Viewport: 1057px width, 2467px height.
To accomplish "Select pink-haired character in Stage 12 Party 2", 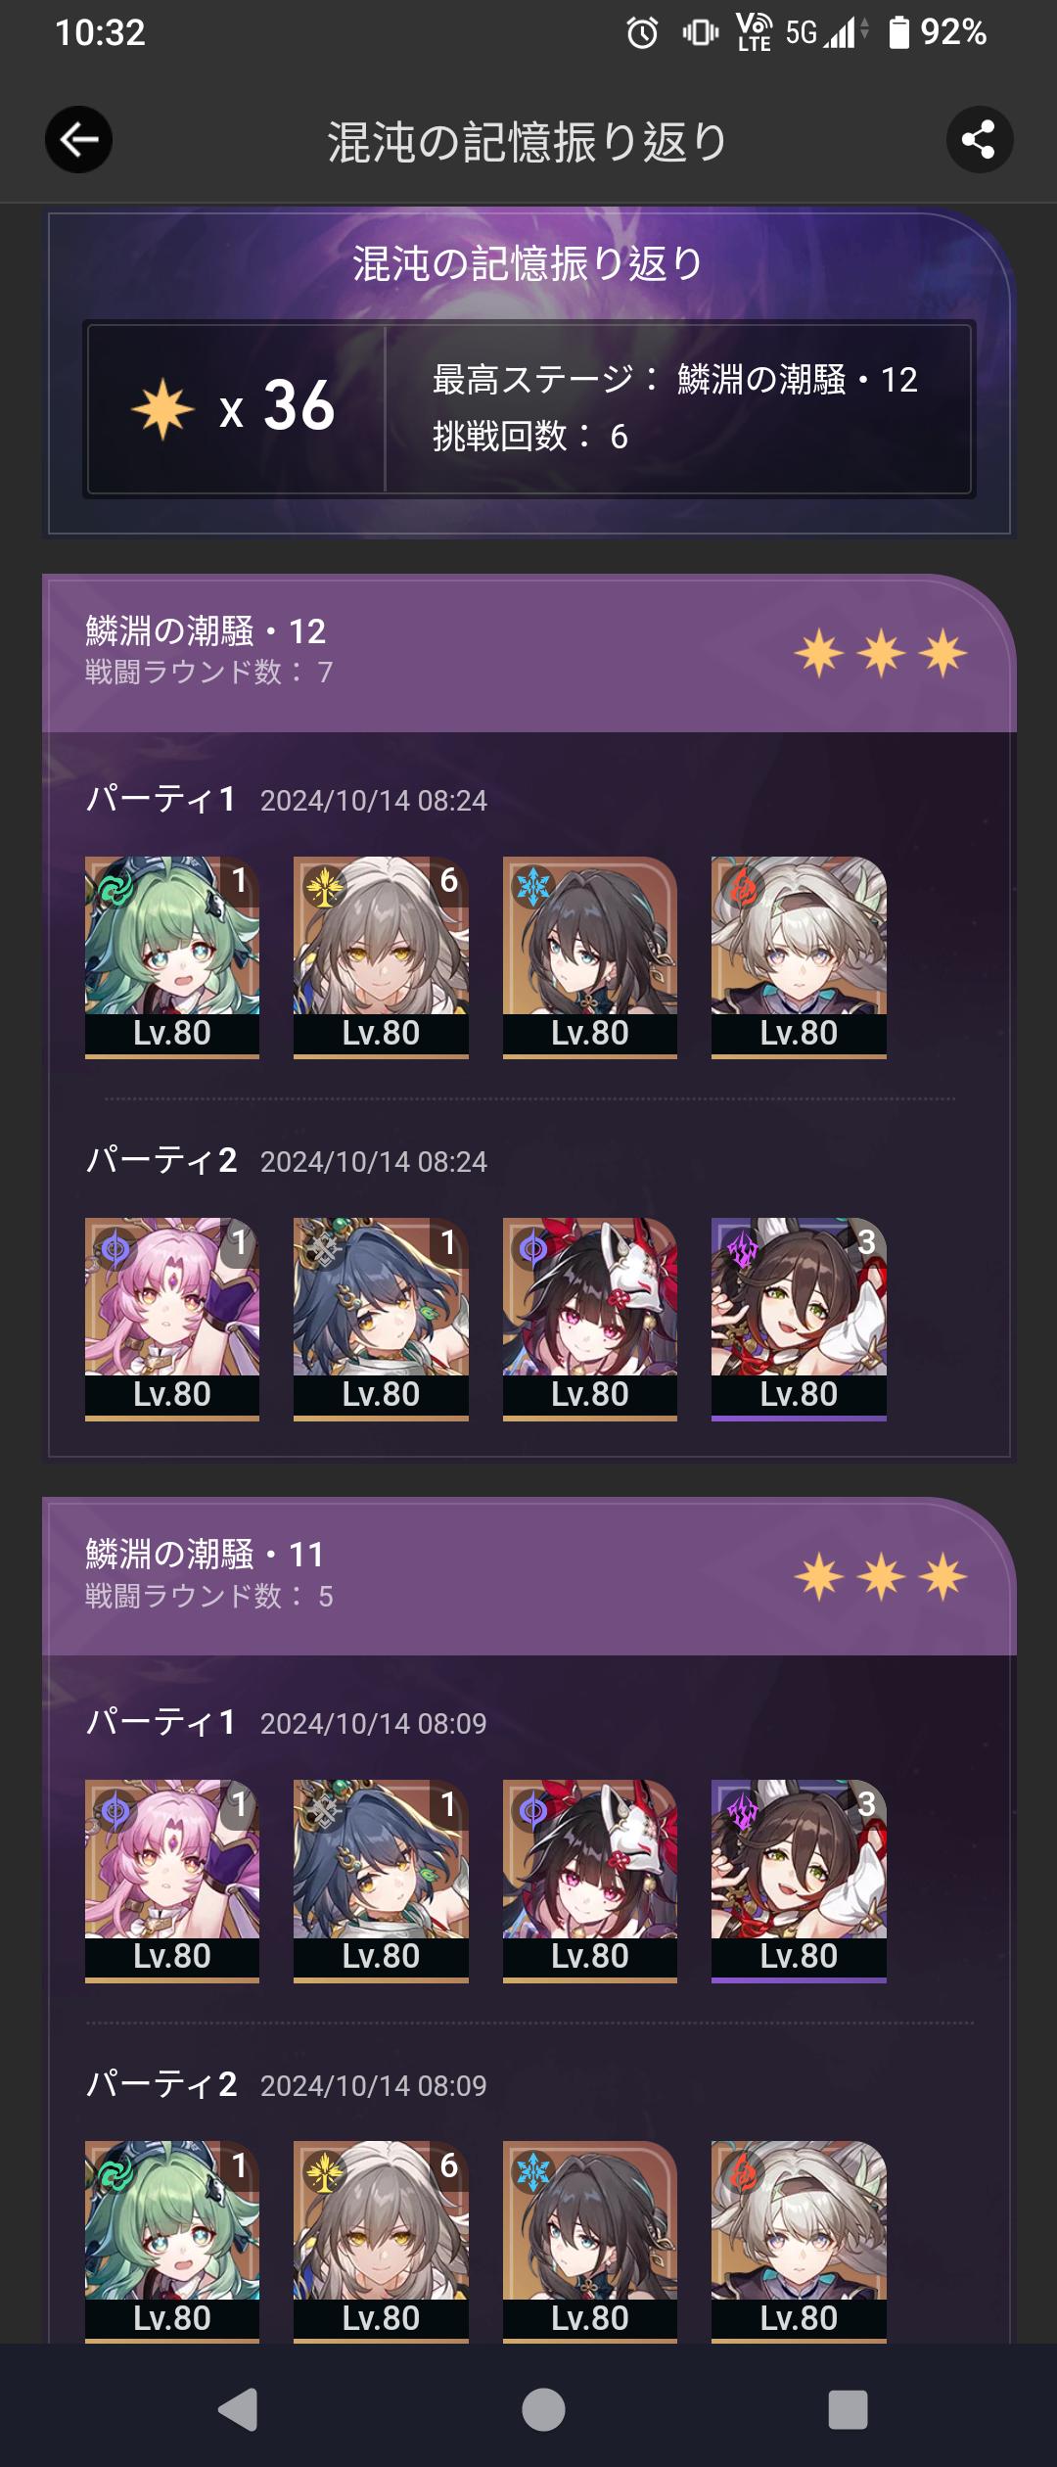I will pyautogui.click(x=172, y=1319).
